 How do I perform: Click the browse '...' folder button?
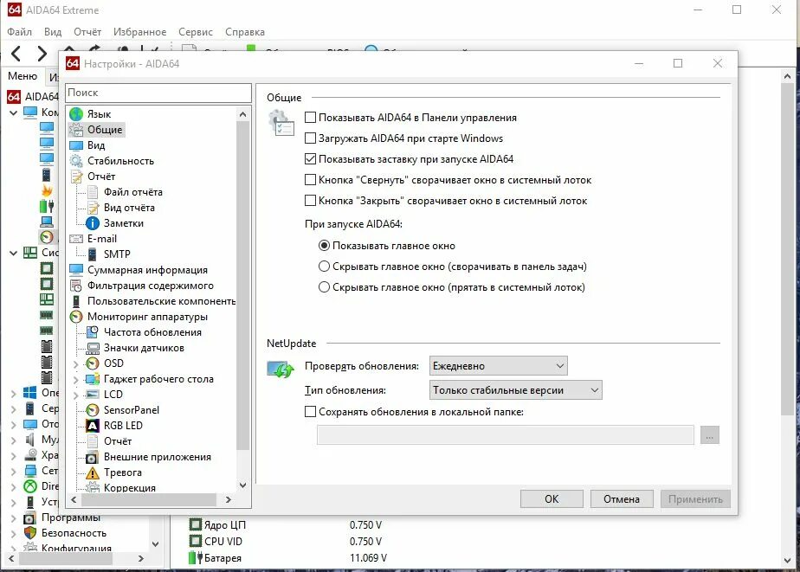(x=710, y=435)
